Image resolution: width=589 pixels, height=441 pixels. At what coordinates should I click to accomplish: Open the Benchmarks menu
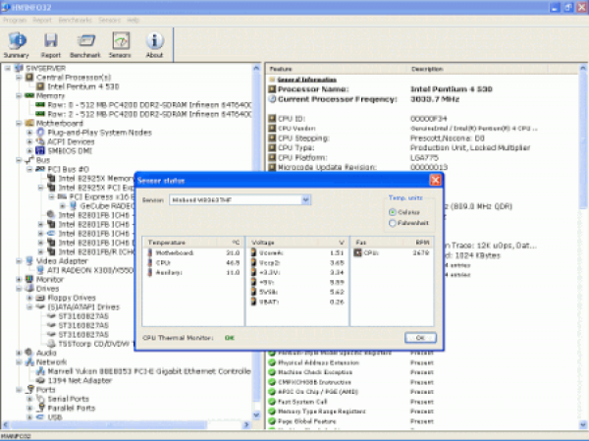point(76,21)
